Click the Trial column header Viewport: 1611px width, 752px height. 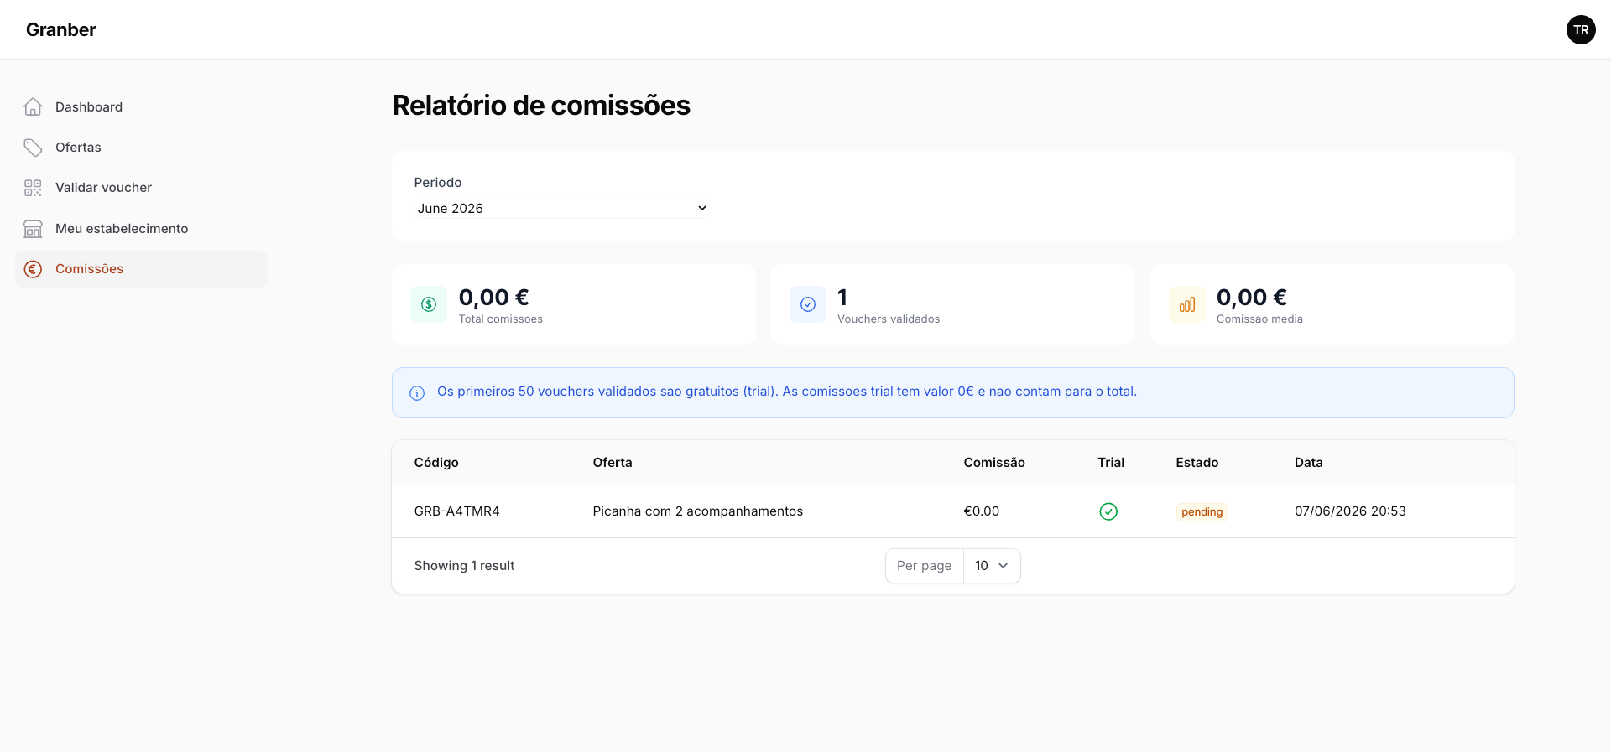point(1111,463)
